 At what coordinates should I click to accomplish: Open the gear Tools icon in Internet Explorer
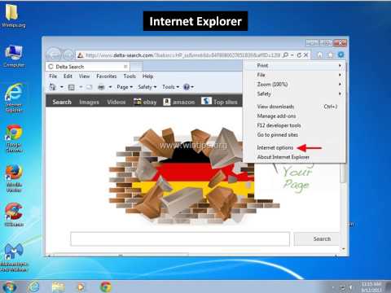pyautogui.click(x=340, y=55)
